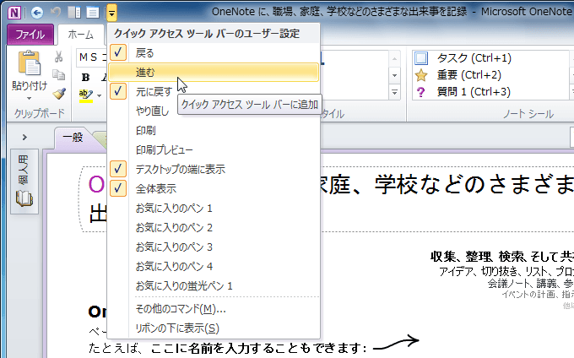Open the ファイル tab
This screenshot has height=358, width=574.
click(30, 35)
